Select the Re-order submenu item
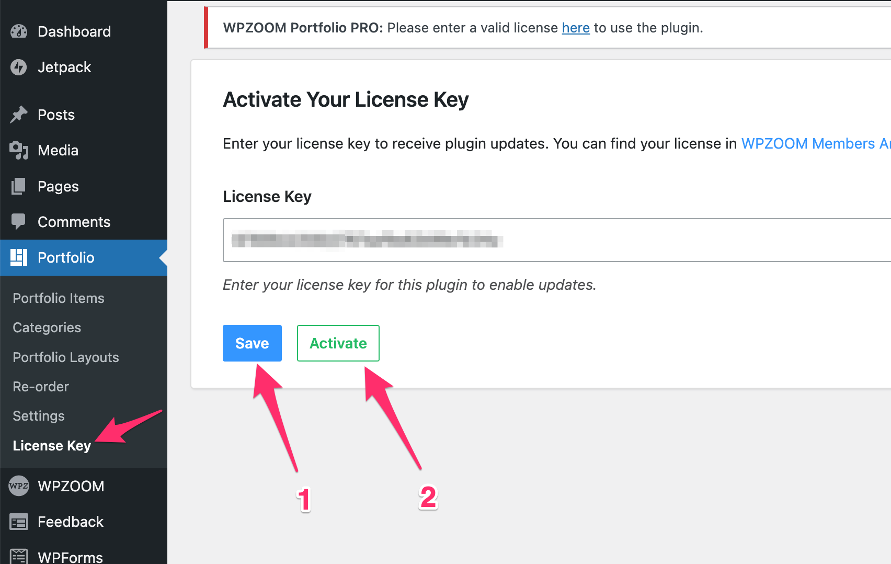The width and height of the screenshot is (891, 564). click(x=41, y=387)
